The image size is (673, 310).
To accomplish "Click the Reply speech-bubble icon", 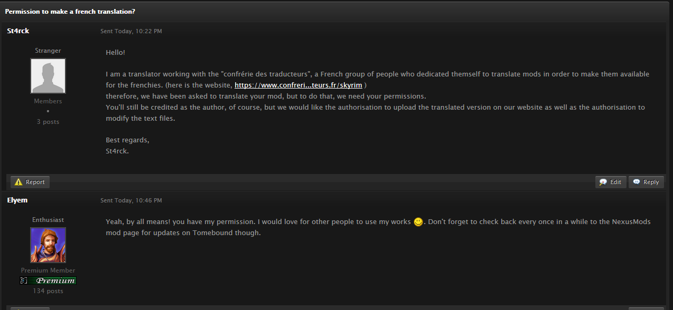I will [637, 182].
